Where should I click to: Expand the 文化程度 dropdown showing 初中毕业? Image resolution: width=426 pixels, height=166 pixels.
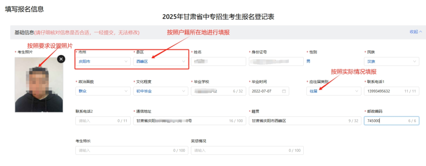pyautogui.click(x=160, y=91)
